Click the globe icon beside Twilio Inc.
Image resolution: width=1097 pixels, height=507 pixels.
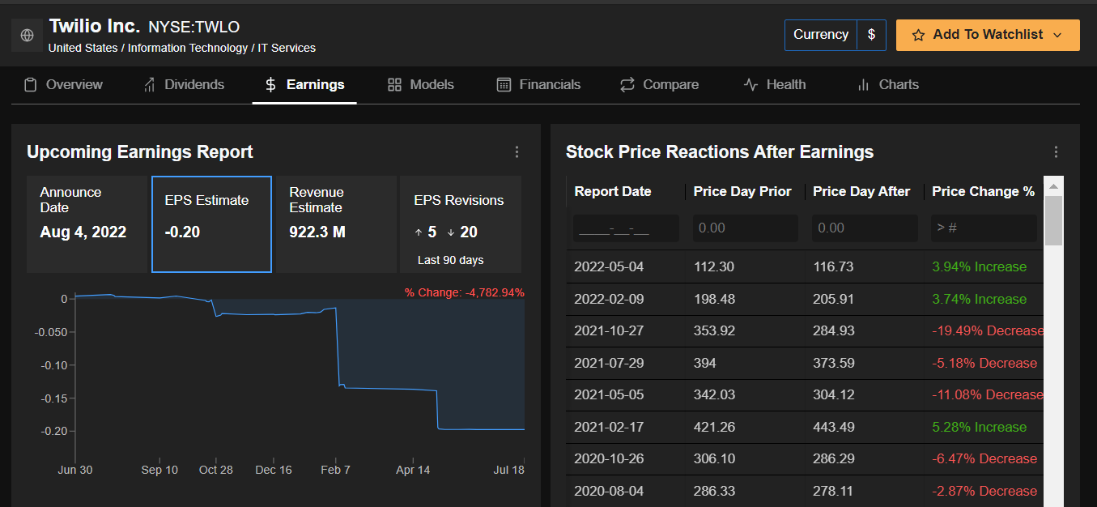[27, 36]
